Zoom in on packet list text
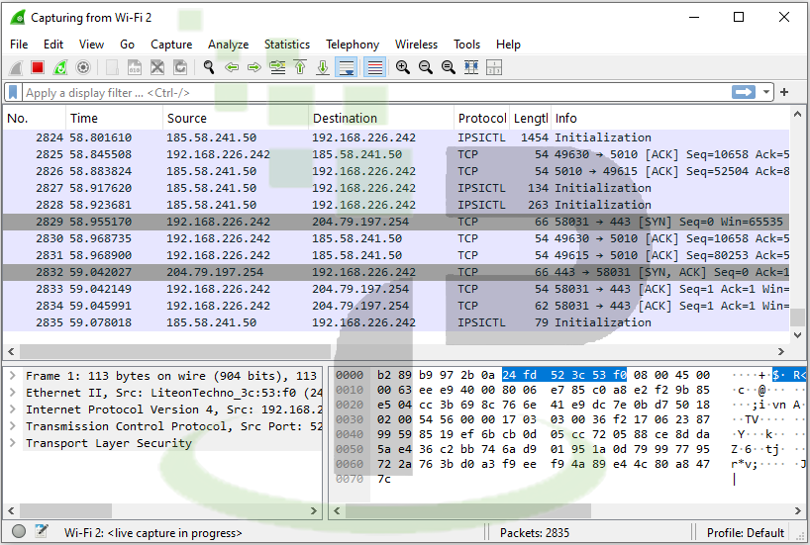Image resolution: width=810 pixels, height=545 pixels. (403, 67)
